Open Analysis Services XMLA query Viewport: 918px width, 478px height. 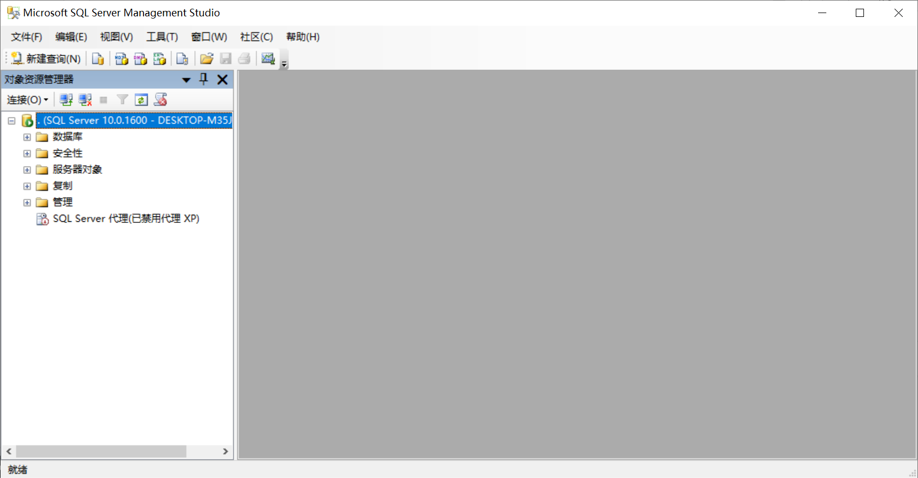point(159,58)
